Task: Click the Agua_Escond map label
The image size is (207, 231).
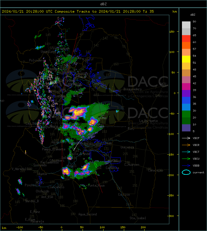Action: click(88, 214)
